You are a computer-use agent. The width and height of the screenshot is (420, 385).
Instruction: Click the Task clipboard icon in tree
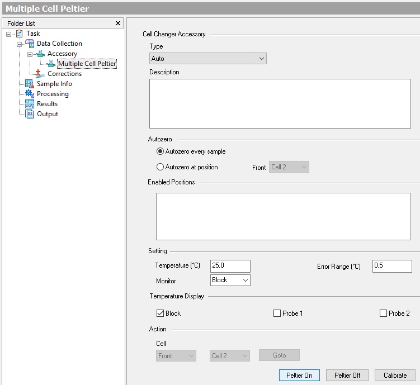click(x=20, y=34)
